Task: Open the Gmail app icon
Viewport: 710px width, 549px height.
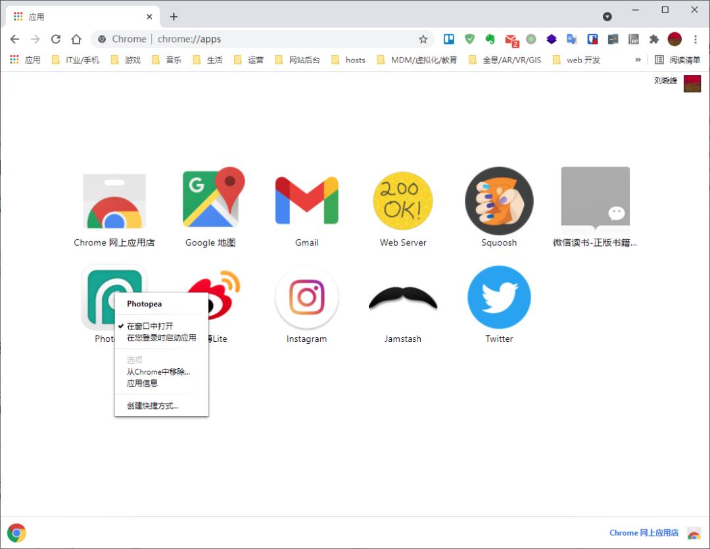Action: pos(306,201)
